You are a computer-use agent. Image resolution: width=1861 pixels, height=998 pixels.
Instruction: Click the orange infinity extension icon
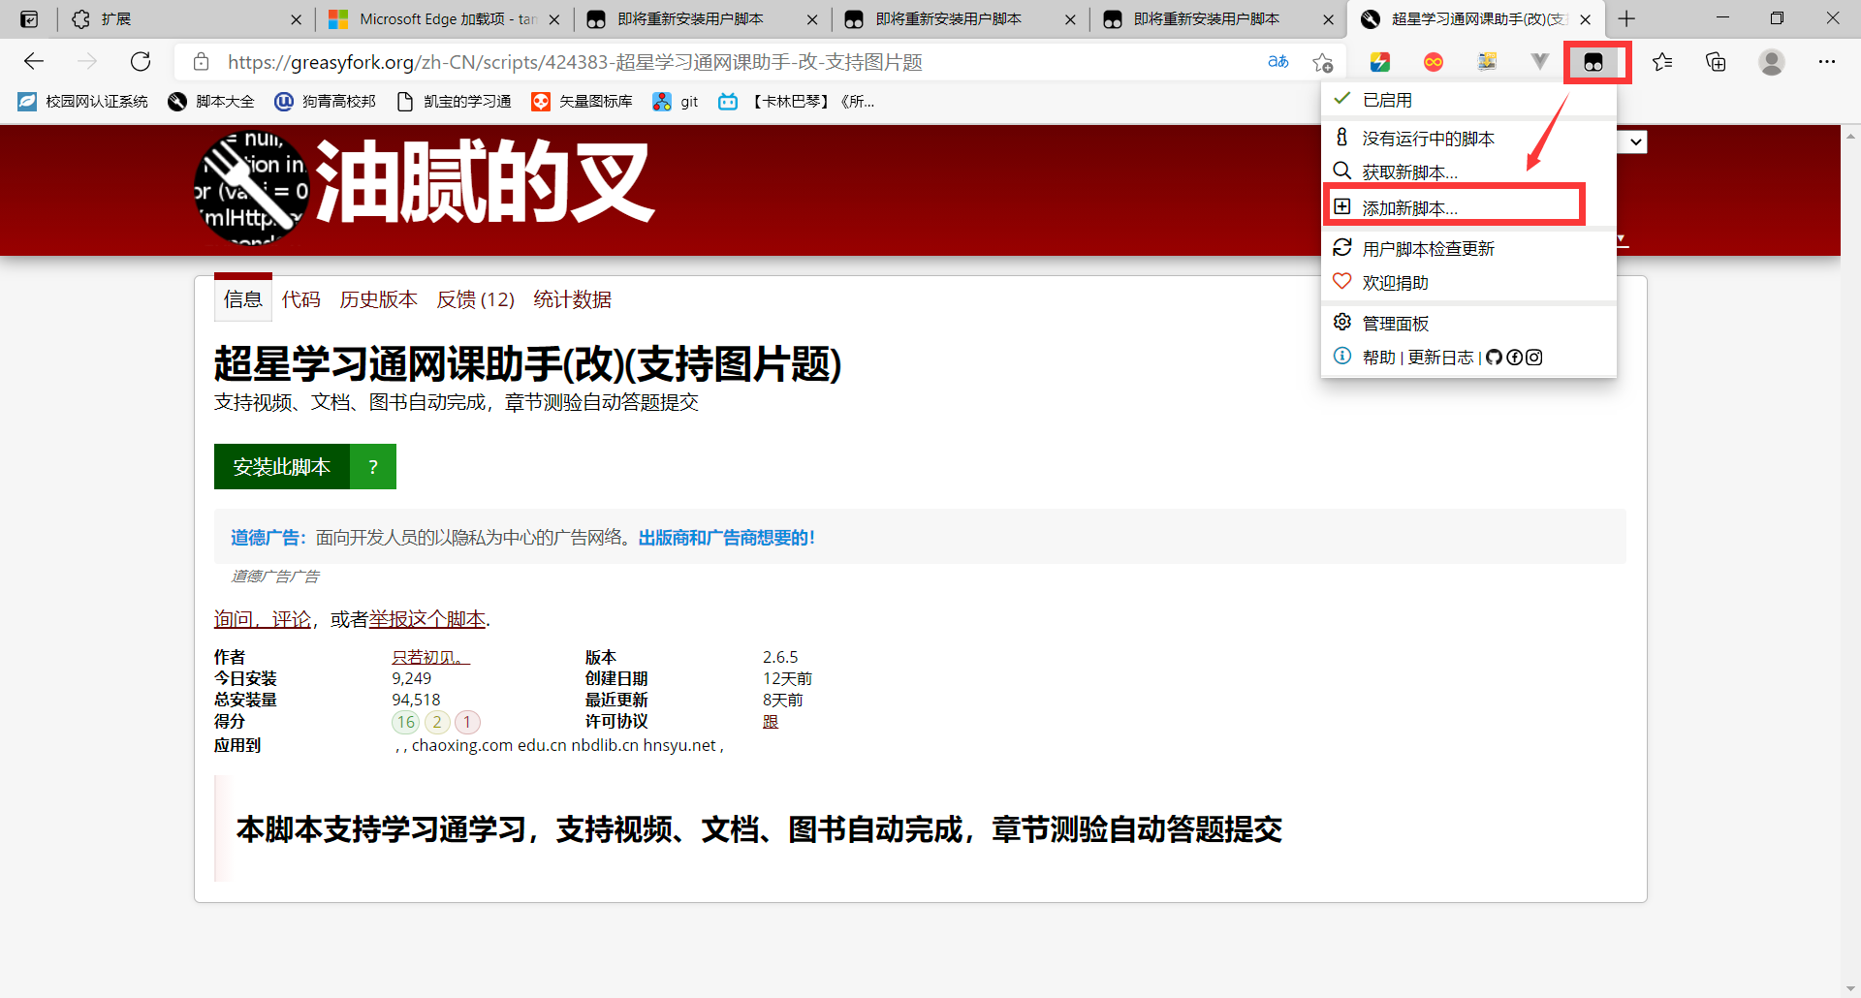[x=1434, y=62]
